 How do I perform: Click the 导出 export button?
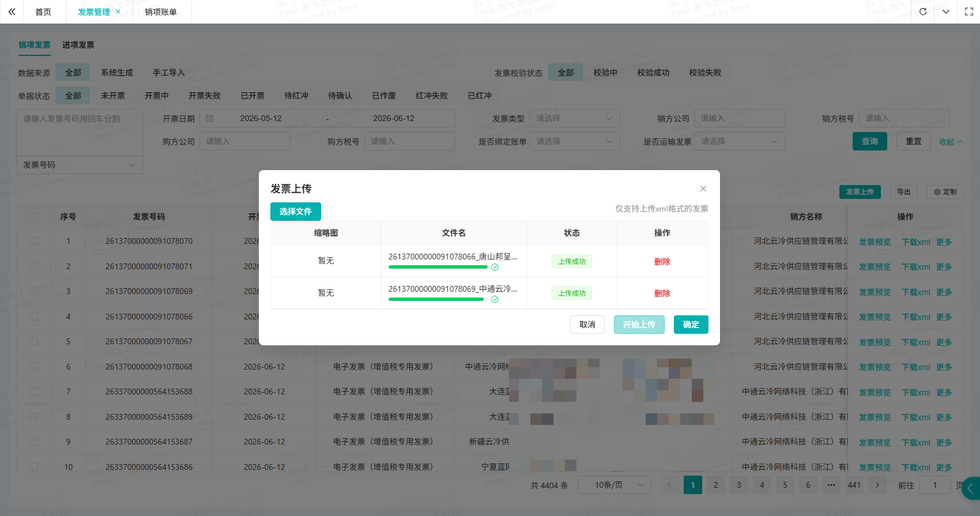point(904,191)
